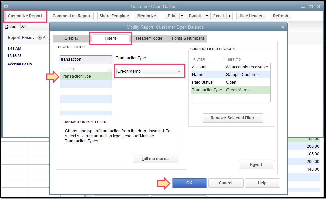
Task: Click the Accrual Basis header text
Action: [20, 64]
